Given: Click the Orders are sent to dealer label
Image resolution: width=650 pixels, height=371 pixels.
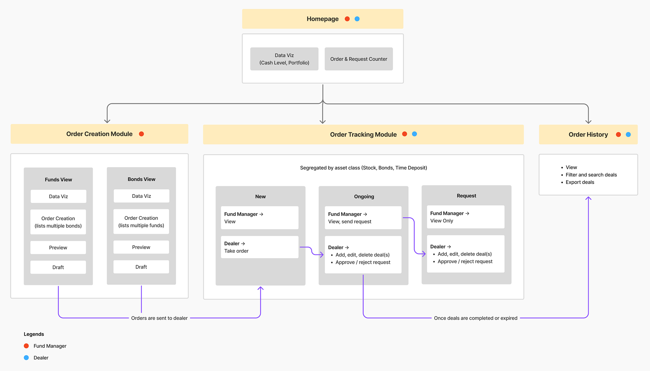Looking at the screenshot, I should 159,318.
